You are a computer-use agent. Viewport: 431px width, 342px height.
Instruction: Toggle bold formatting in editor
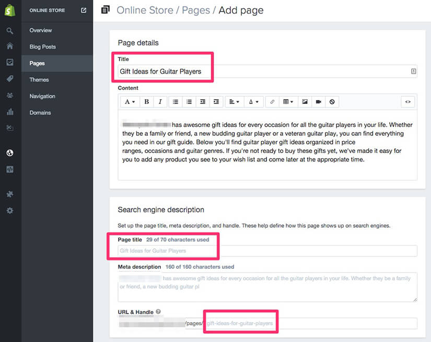pyautogui.click(x=146, y=102)
